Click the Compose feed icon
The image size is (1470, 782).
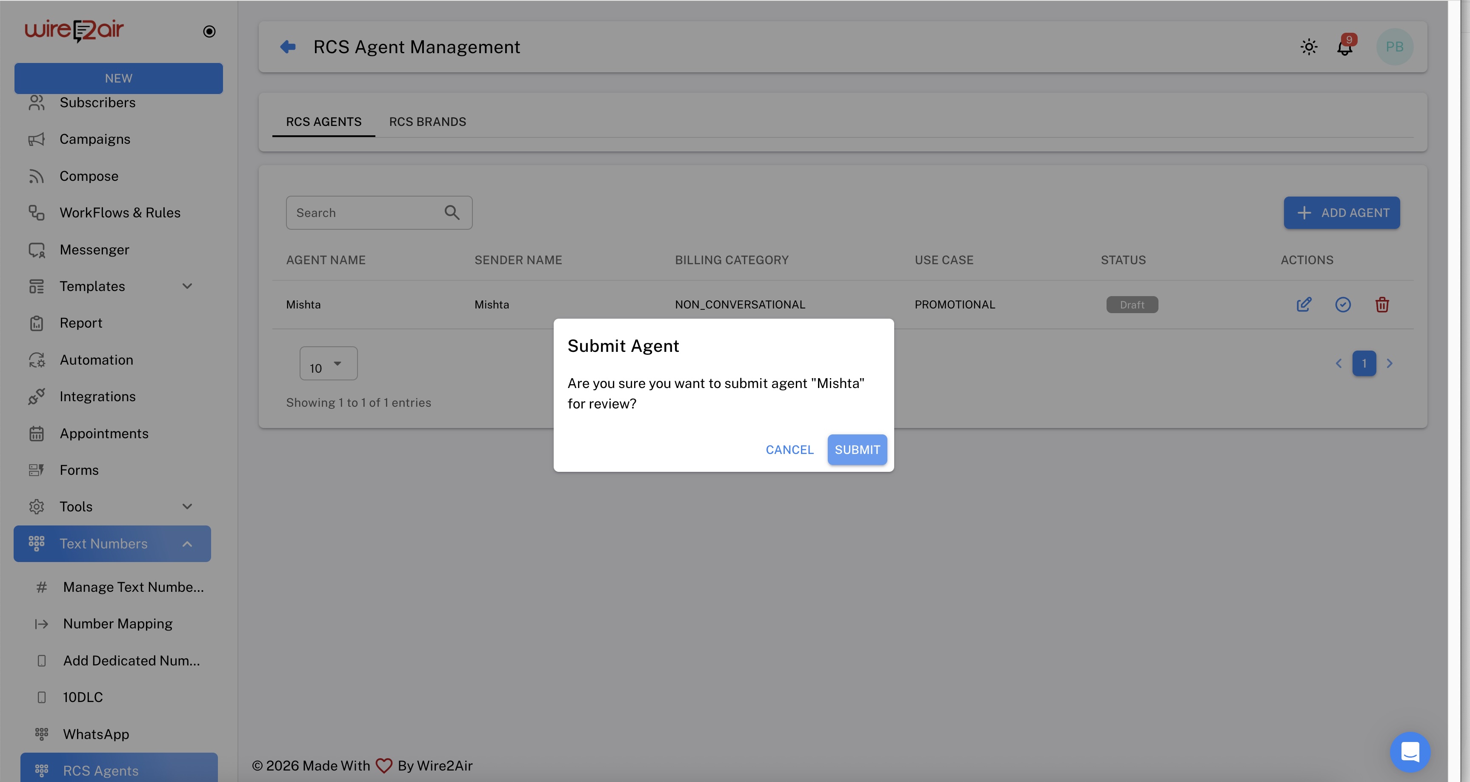pyautogui.click(x=37, y=176)
